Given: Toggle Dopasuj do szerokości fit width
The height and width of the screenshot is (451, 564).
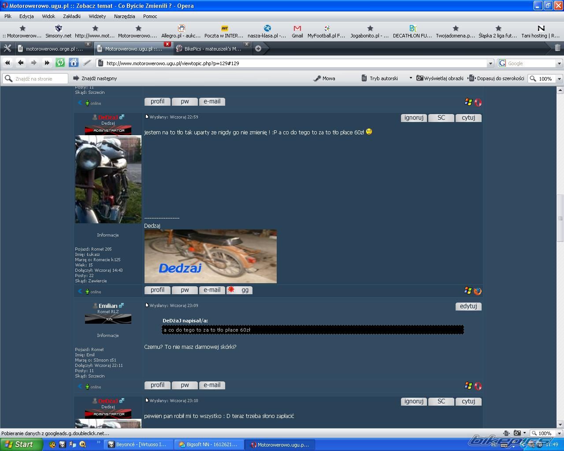Looking at the screenshot, I should 496,78.
